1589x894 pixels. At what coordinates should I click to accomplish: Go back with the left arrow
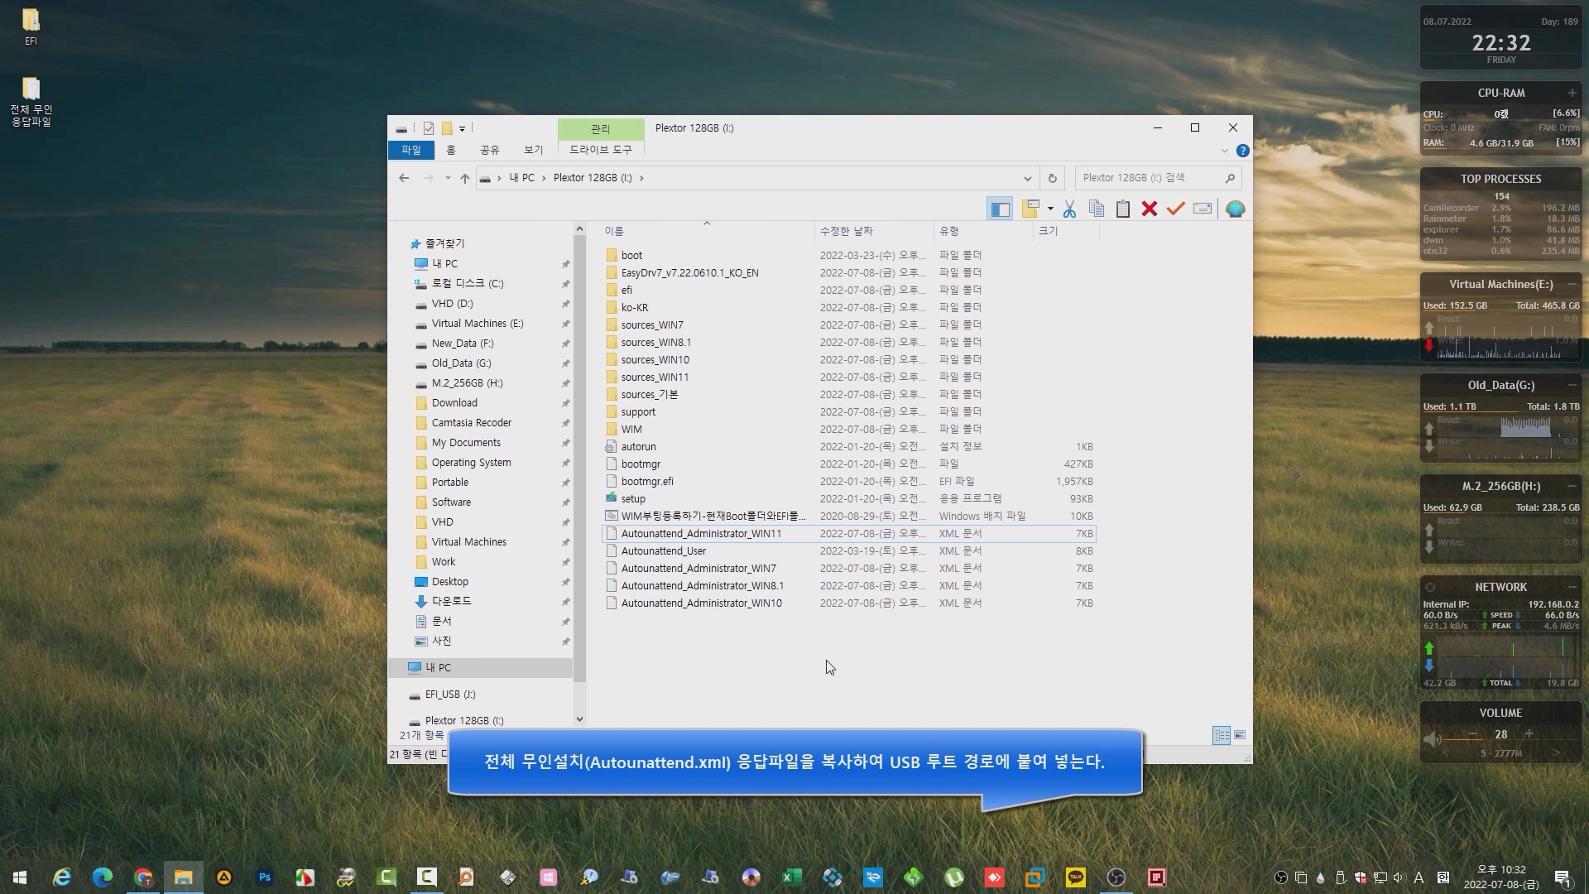[x=404, y=178]
